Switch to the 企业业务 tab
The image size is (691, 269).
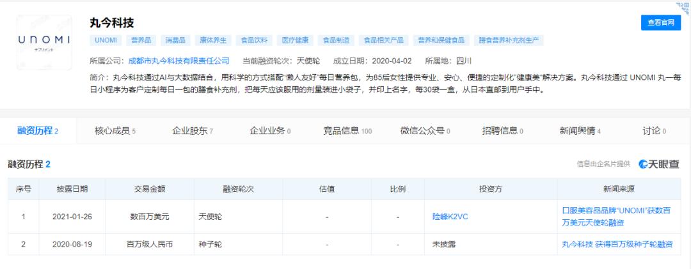270,131
